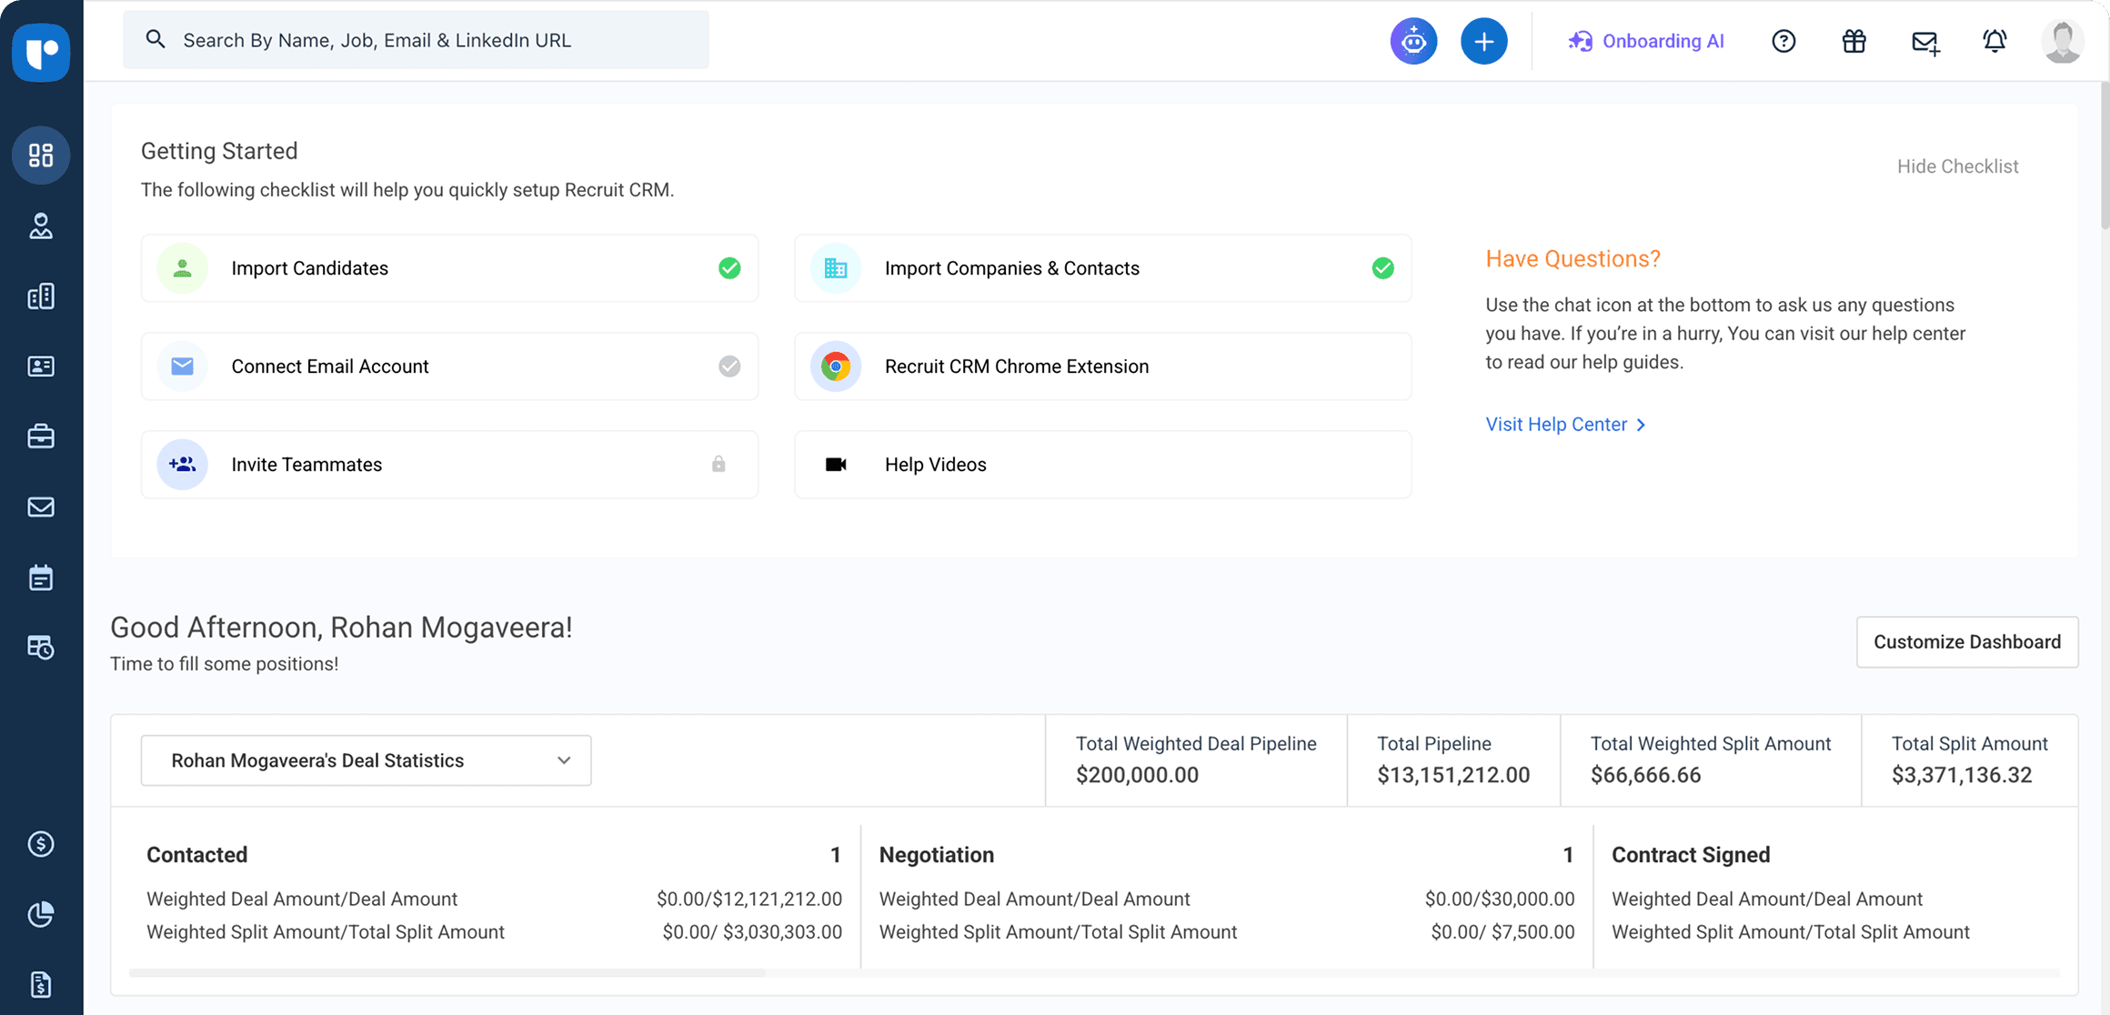
Task: Open the user profile avatar
Action: click(x=2062, y=41)
